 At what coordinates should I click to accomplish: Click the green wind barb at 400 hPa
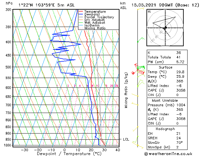pyautogui.click(x=141, y=40)
